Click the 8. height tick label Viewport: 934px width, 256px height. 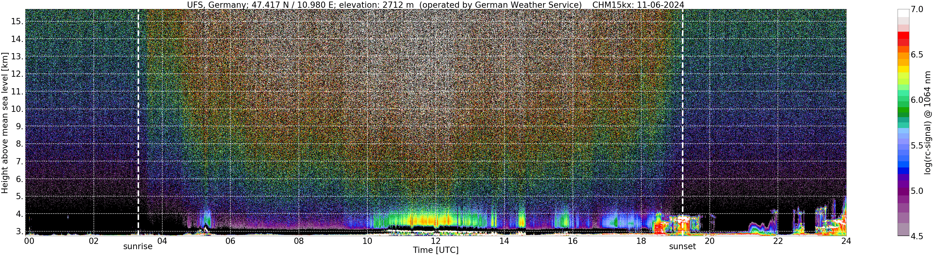click(19, 144)
